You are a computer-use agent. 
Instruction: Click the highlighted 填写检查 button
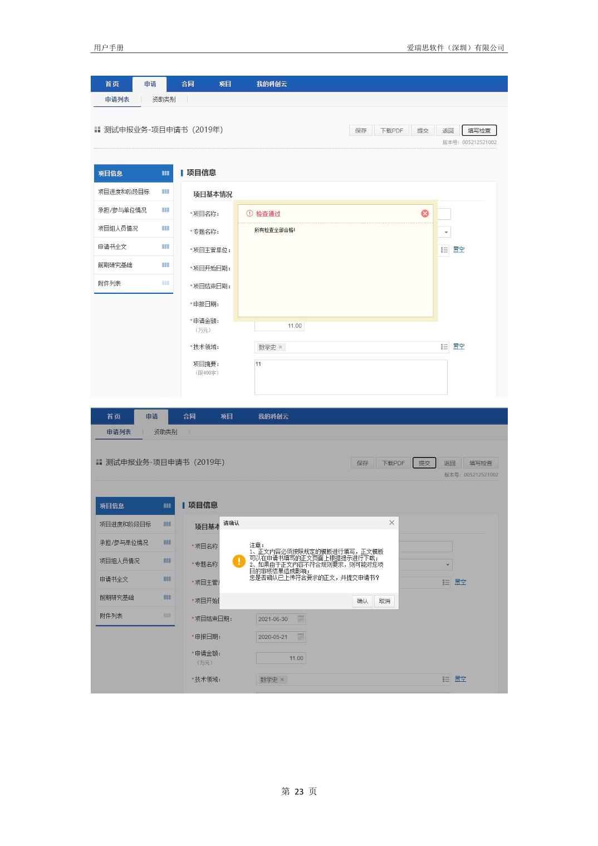[x=479, y=130]
